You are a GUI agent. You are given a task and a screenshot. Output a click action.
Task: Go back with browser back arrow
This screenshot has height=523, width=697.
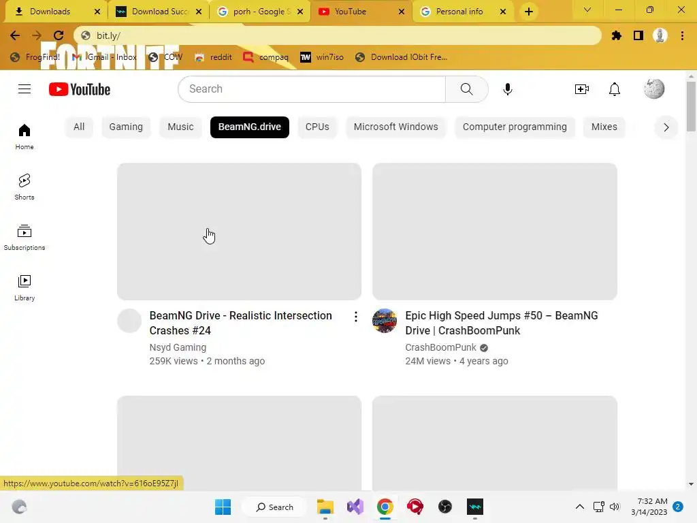tap(15, 35)
